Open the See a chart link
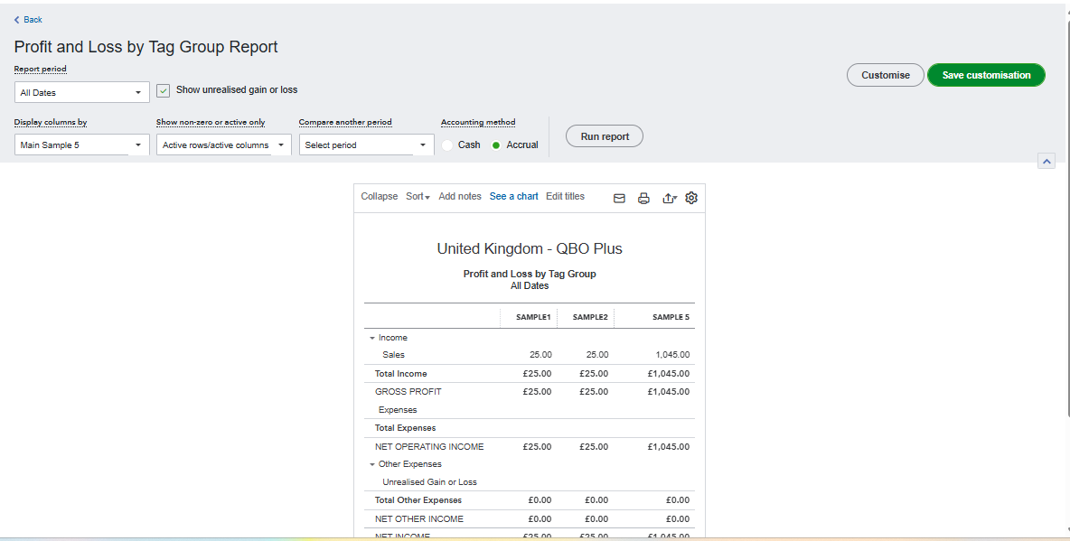The image size is (1070, 541). point(513,196)
